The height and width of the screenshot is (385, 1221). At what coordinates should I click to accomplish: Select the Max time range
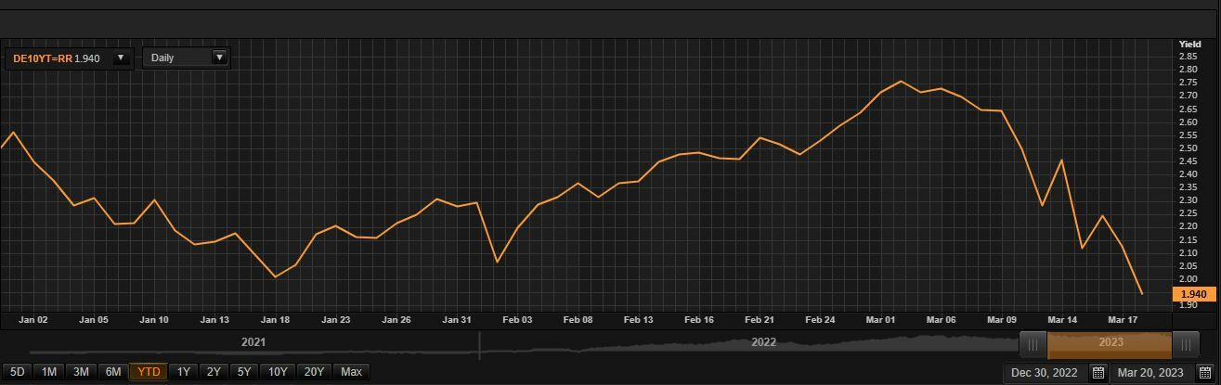coord(351,372)
